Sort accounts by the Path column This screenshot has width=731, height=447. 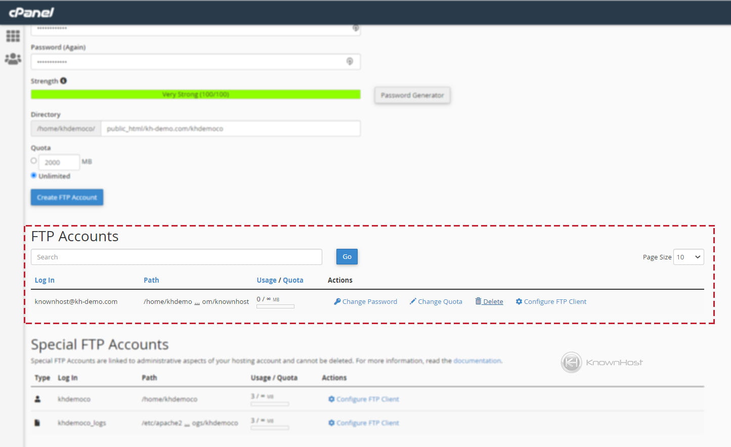pyautogui.click(x=151, y=280)
